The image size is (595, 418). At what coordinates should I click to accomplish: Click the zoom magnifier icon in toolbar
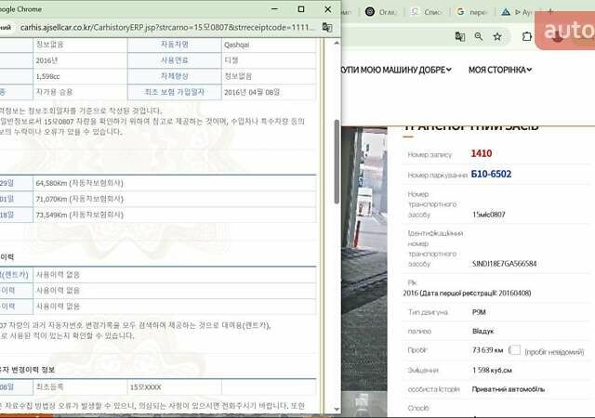[479, 37]
